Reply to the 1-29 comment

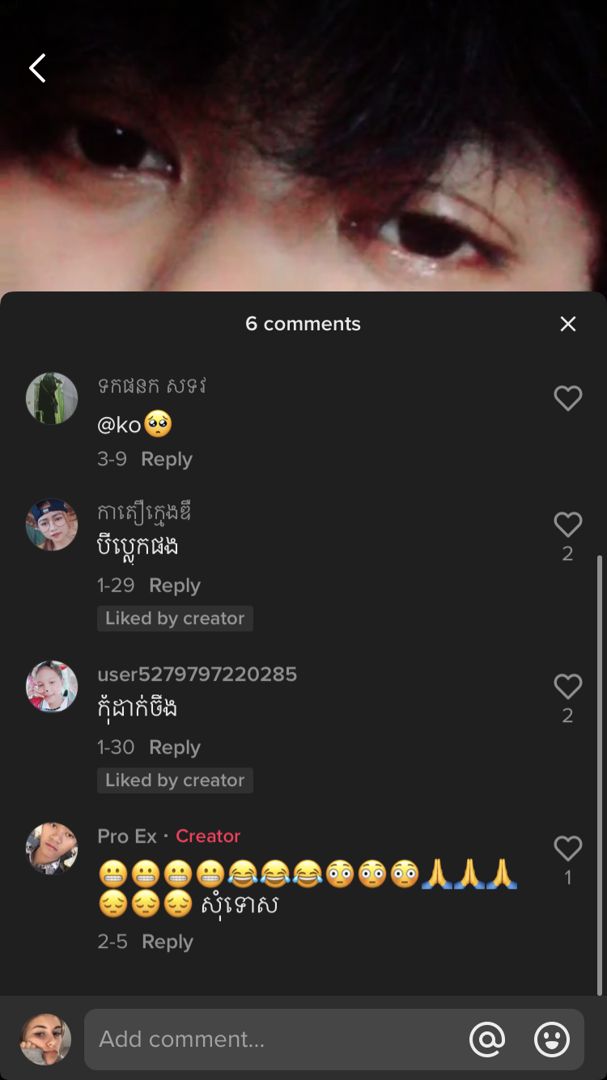click(175, 585)
